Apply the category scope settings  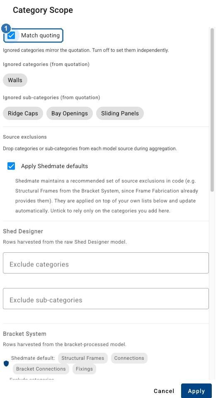tap(196, 391)
